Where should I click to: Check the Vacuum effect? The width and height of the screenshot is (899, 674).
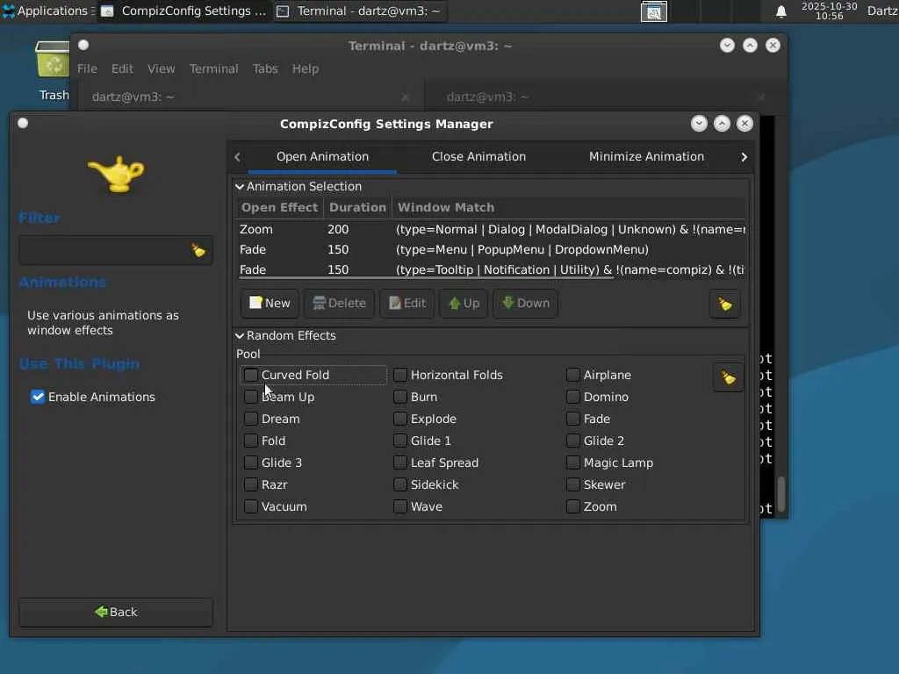250,506
